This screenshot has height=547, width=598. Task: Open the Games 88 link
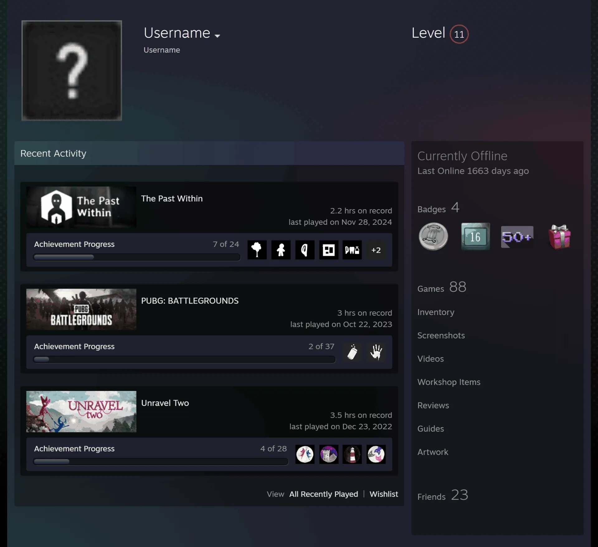point(442,287)
